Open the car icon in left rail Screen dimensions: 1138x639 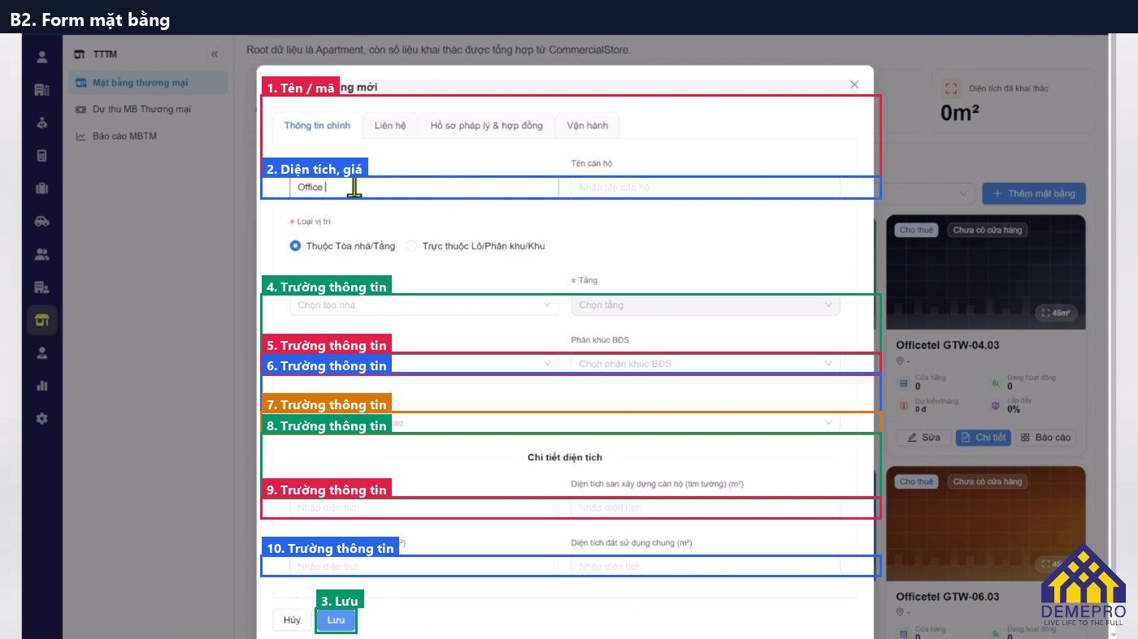[42, 221]
